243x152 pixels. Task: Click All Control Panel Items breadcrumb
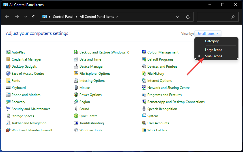97,17
